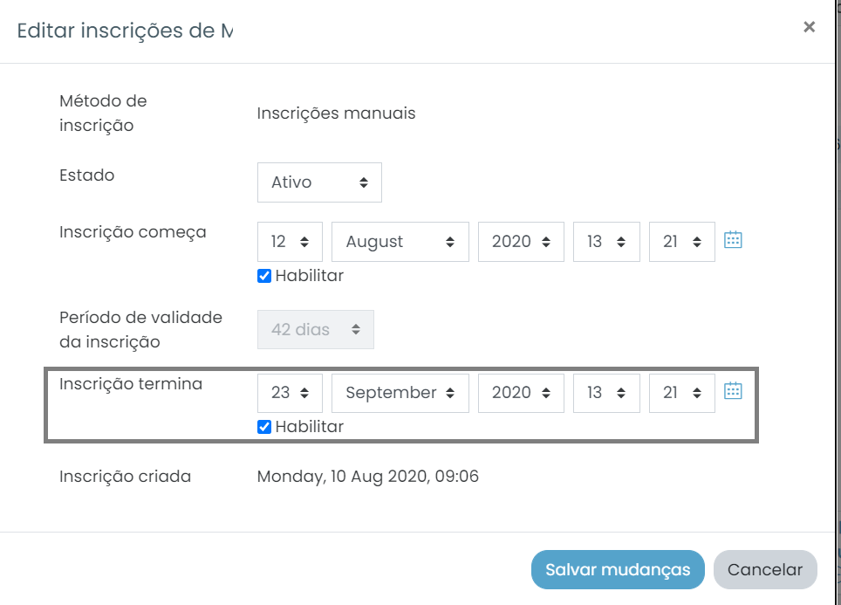The width and height of the screenshot is (841, 605).
Task: Open start day dropdown showing 12
Action: (x=290, y=242)
